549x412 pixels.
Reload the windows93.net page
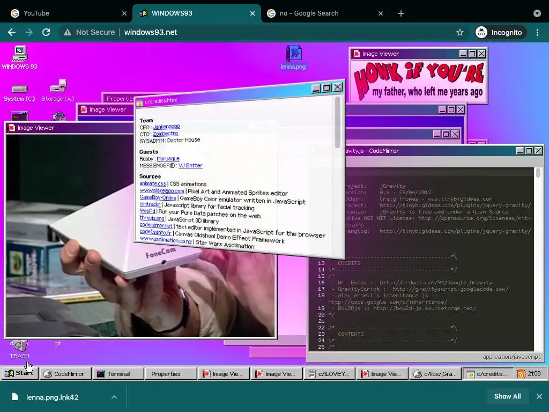(46, 32)
